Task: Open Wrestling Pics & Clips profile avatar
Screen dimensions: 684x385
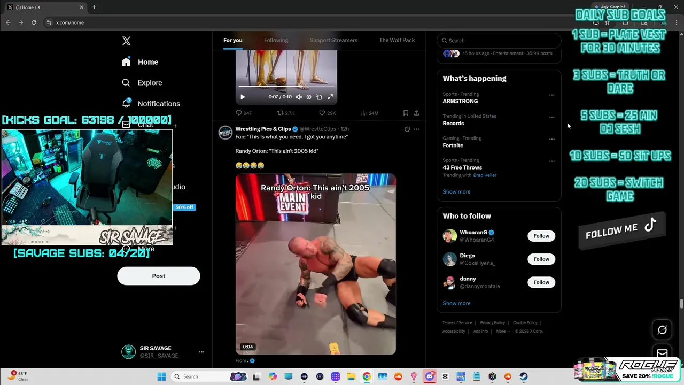Action: (226, 132)
